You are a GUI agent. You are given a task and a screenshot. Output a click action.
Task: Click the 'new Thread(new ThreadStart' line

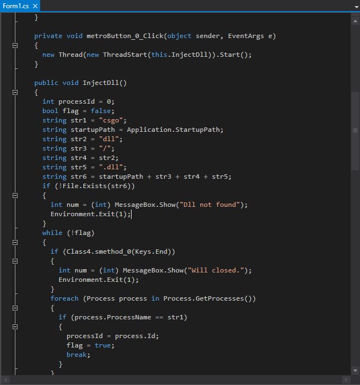pos(147,55)
